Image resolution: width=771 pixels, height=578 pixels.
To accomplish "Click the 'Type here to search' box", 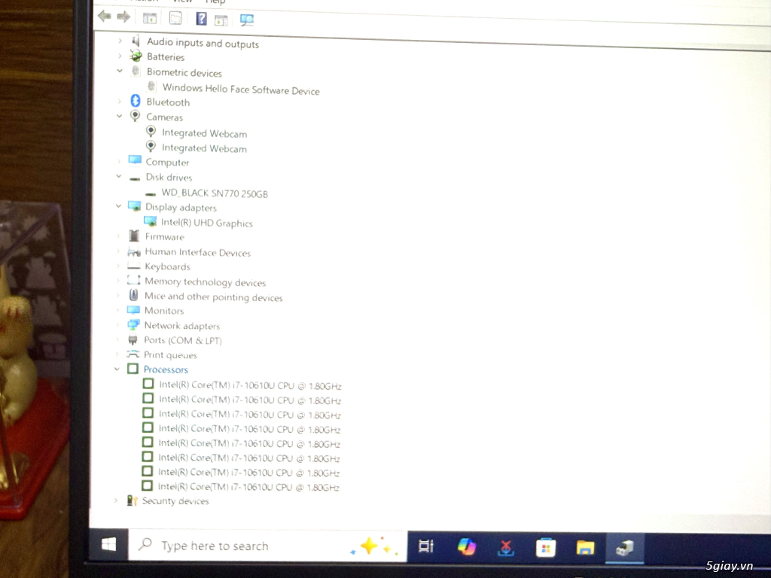I will [x=268, y=546].
